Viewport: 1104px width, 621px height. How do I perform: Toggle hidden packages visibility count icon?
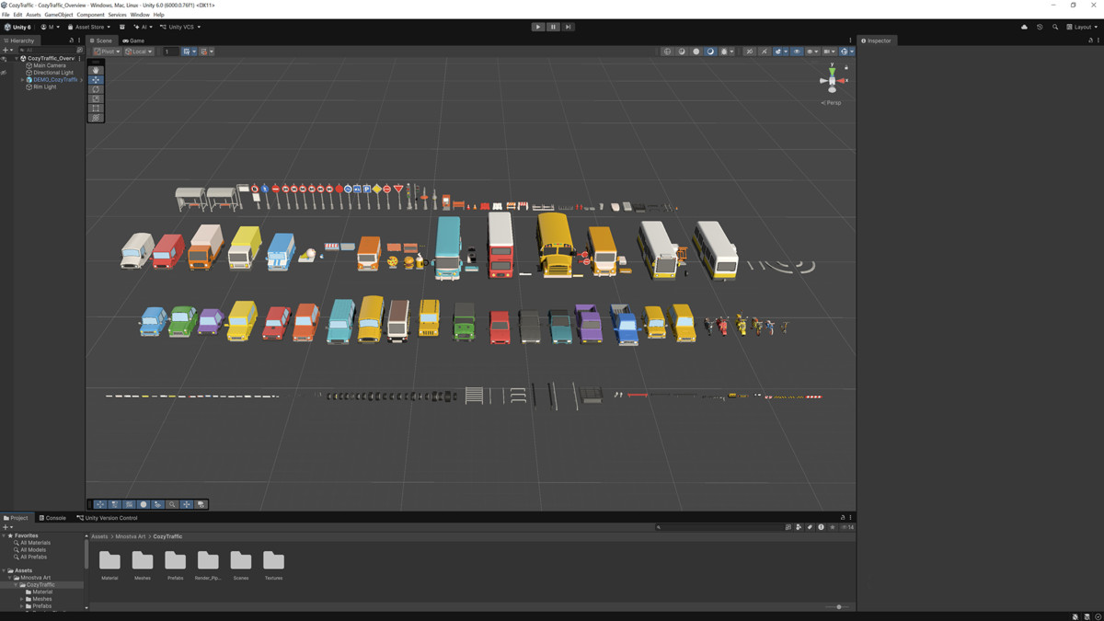[x=847, y=527]
